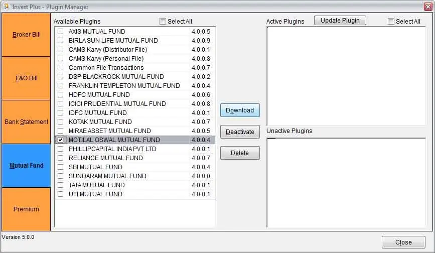Enable CAMS Karvy (Personal File) checkbox
The image size is (435, 253).
point(61,59)
